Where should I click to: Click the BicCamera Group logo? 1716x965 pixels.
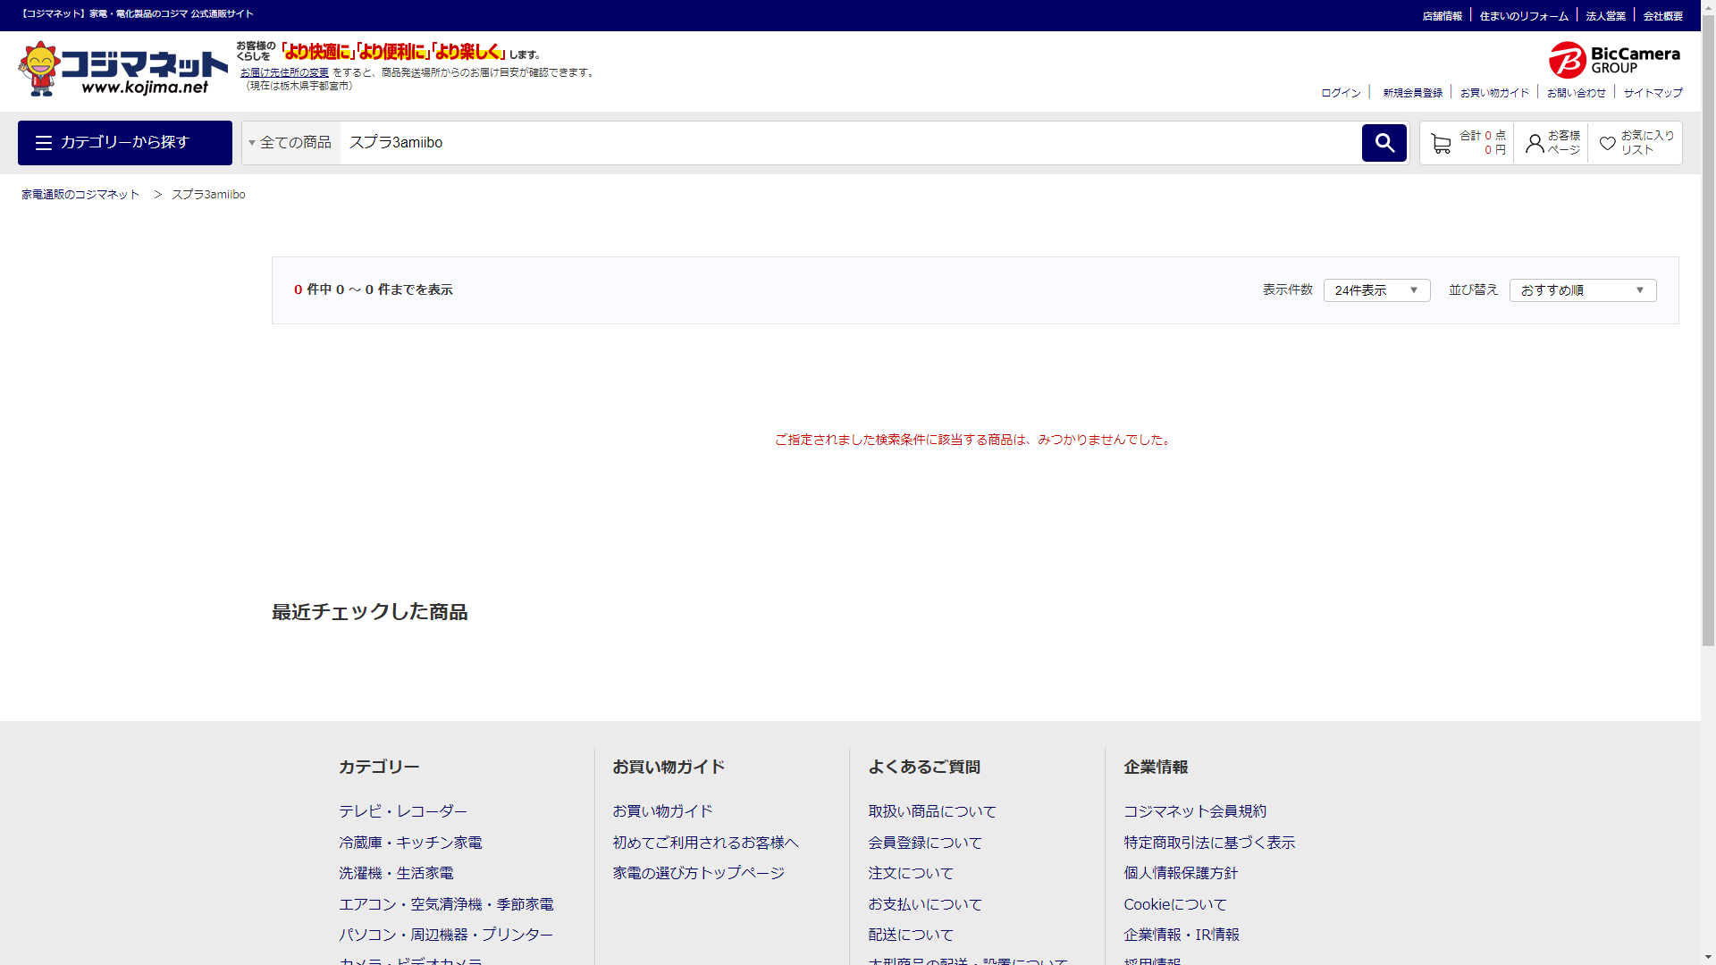point(1614,60)
